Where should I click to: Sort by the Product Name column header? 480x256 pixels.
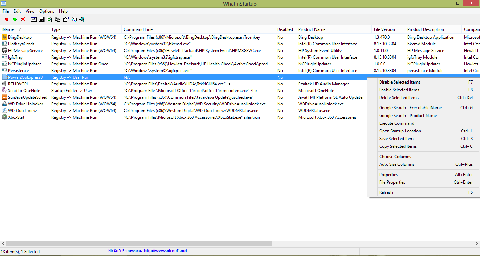(334, 29)
